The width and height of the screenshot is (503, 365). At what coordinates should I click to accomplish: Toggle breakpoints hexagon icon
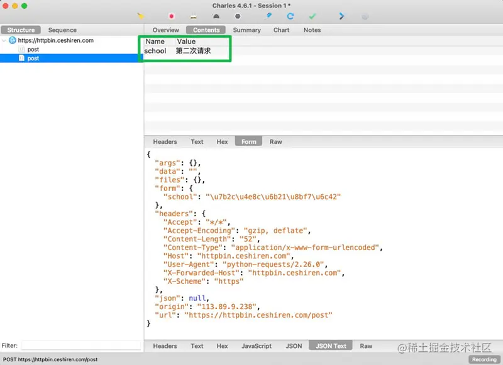(238, 16)
